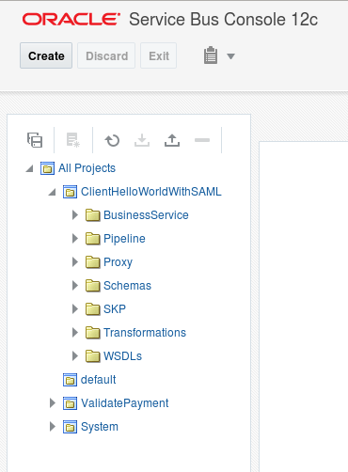Image resolution: width=348 pixels, height=472 pixels.
Task: Select the Proxy folder label
Action: [118, 262]
